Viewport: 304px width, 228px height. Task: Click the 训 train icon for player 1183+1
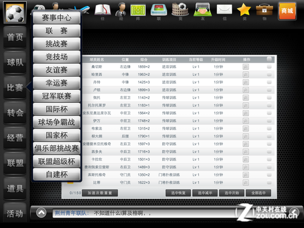[246, 105]
